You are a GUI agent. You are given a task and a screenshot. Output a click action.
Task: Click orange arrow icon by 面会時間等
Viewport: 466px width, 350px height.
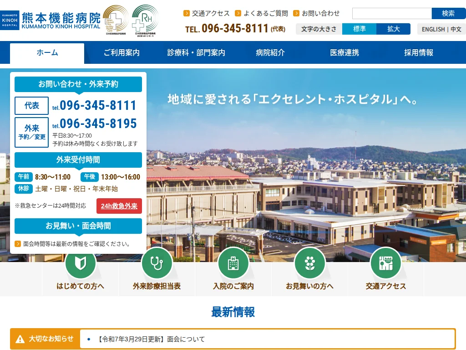click(18, 244)
